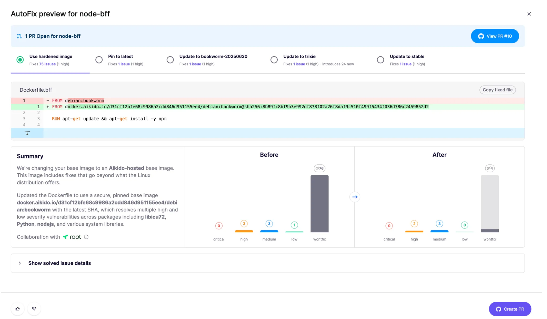
Task: Click the After wontfix count badge 4
Action: coord(489,168)
